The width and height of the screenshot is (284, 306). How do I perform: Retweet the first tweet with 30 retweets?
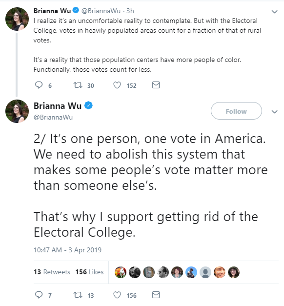(x=78, y=85)
